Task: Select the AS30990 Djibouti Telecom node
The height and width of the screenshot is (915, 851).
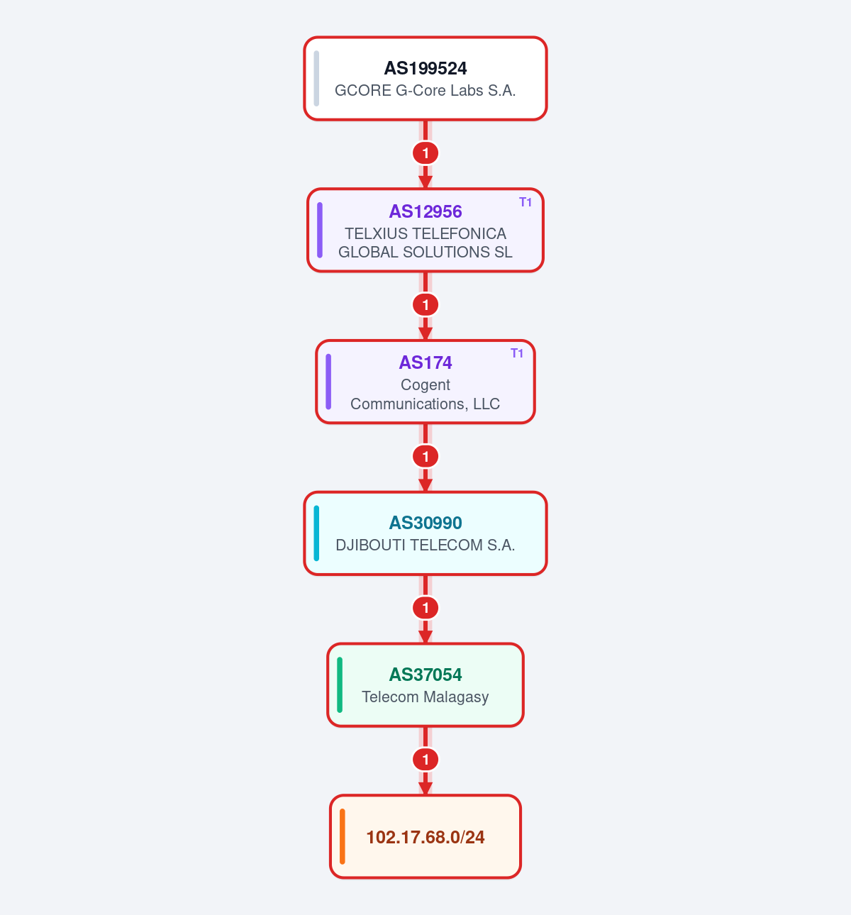Action: click(x=425, y=533)
